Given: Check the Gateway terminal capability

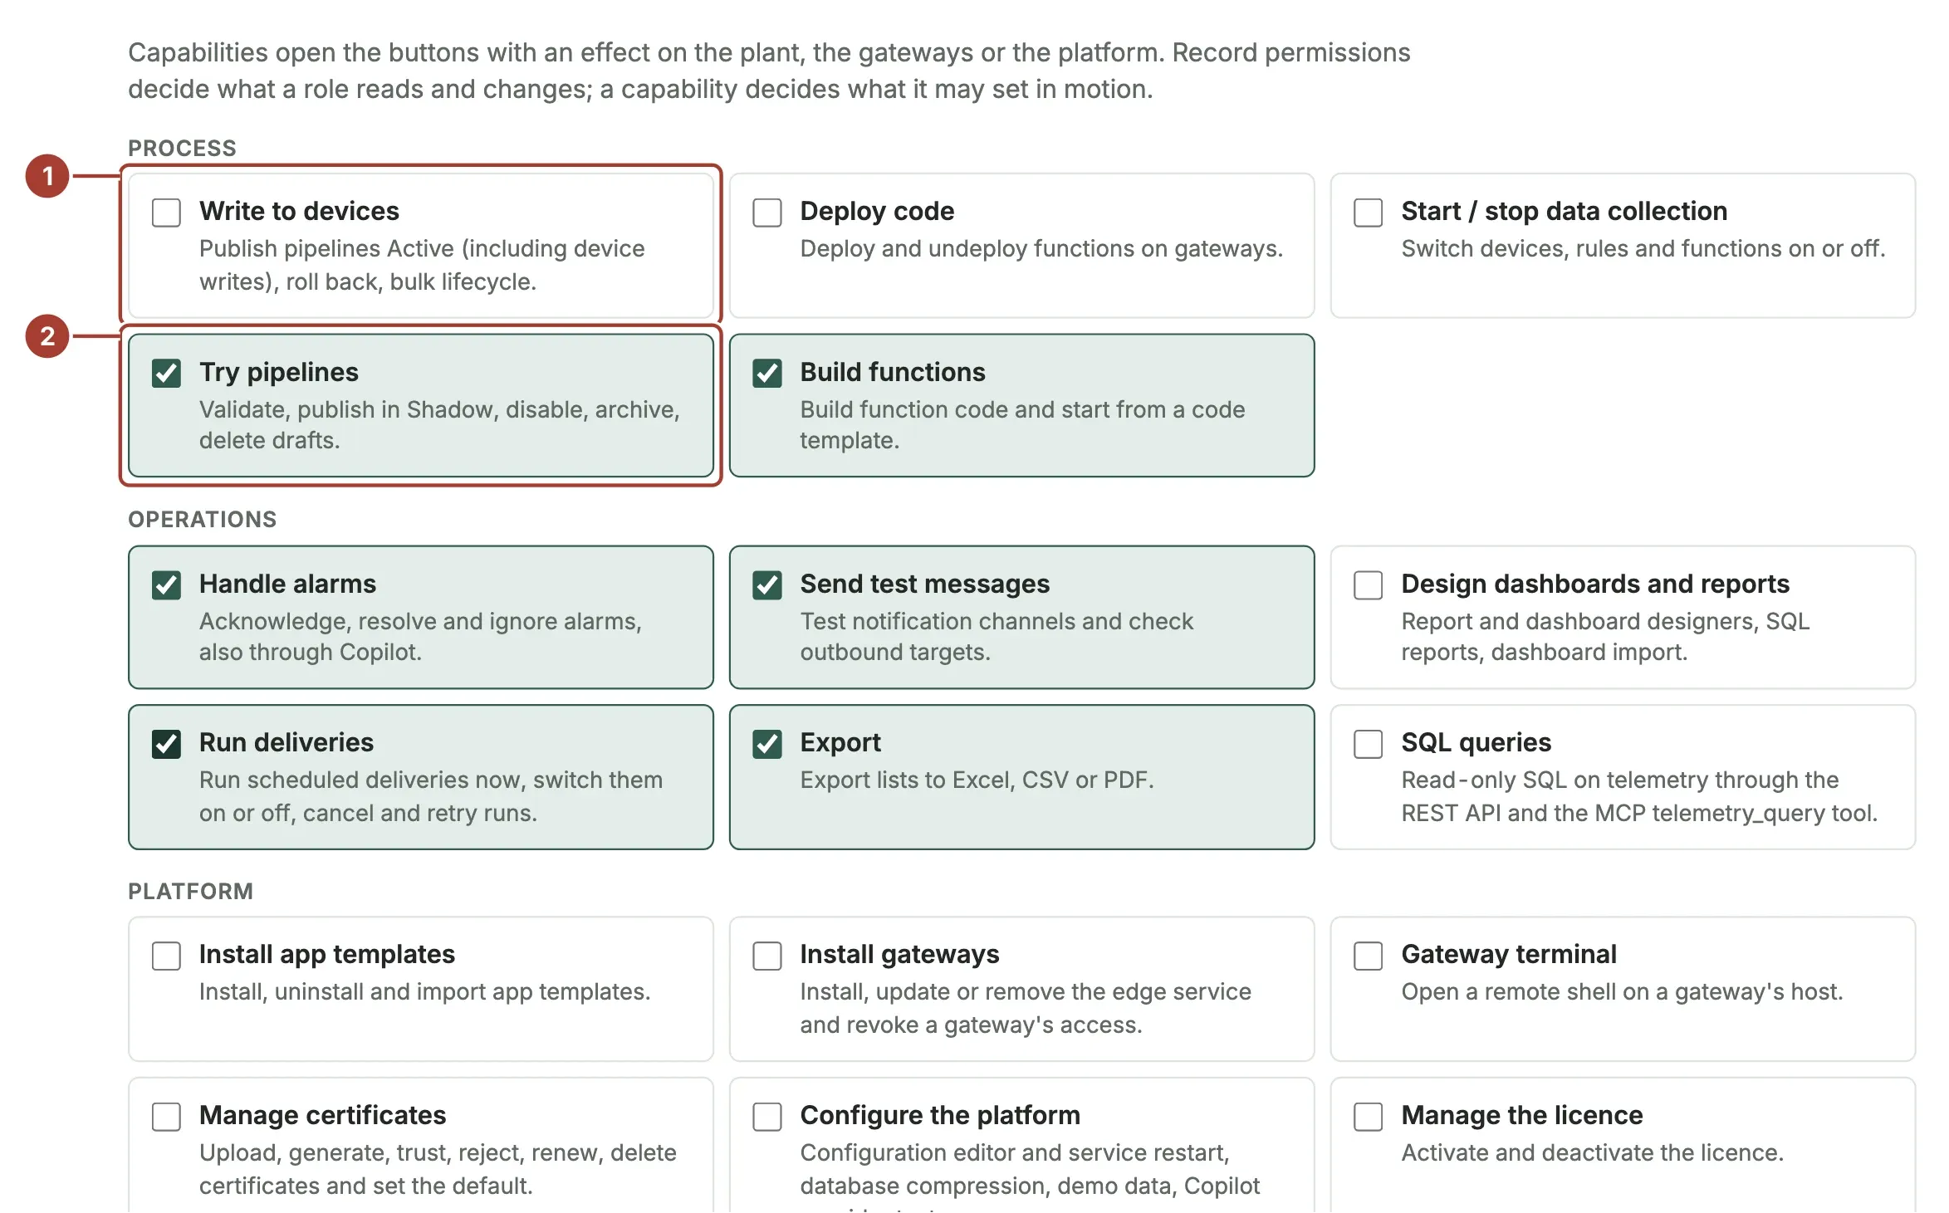Looking at the screenshot, I should (1368, 956).
